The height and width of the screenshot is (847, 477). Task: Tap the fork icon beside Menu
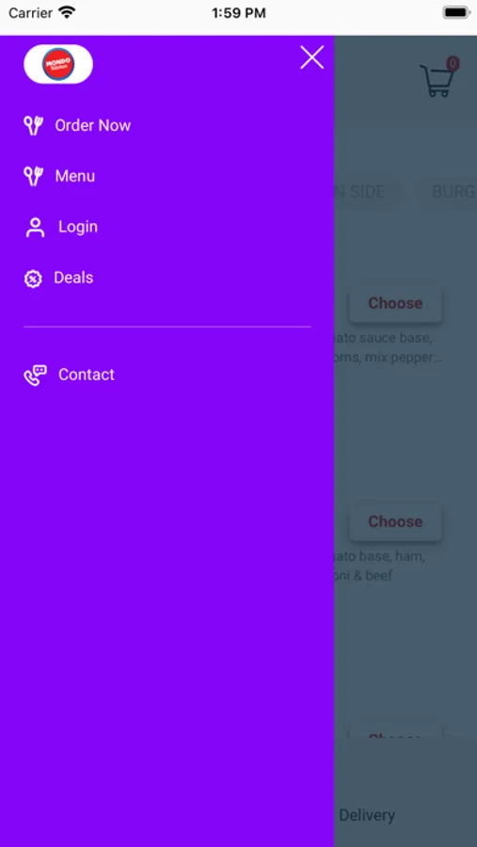[x=33, y=176]
